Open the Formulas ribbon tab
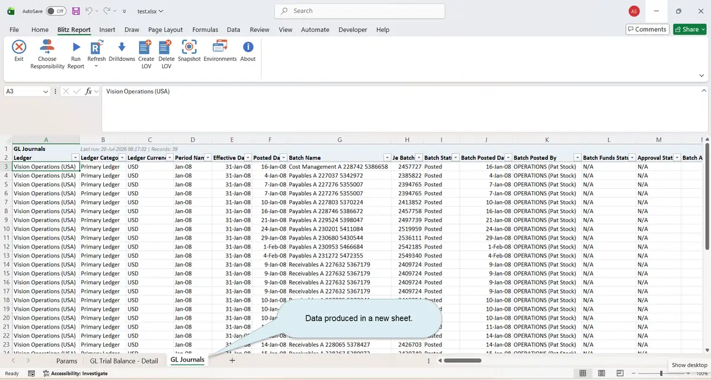Viewport: 711px width, 380px height. pos(205,30)
